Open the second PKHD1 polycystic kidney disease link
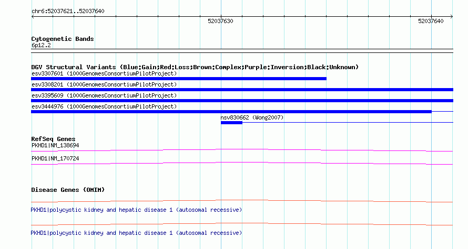 tap(136, 233)
